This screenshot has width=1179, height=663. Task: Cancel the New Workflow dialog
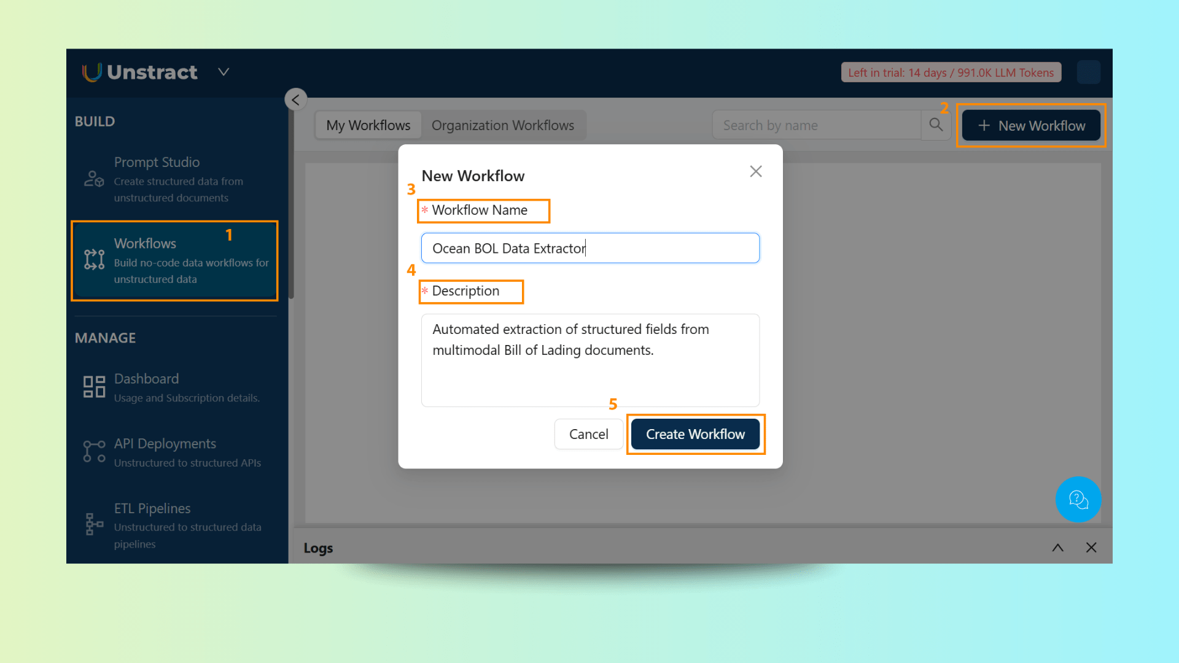point(588,434)
